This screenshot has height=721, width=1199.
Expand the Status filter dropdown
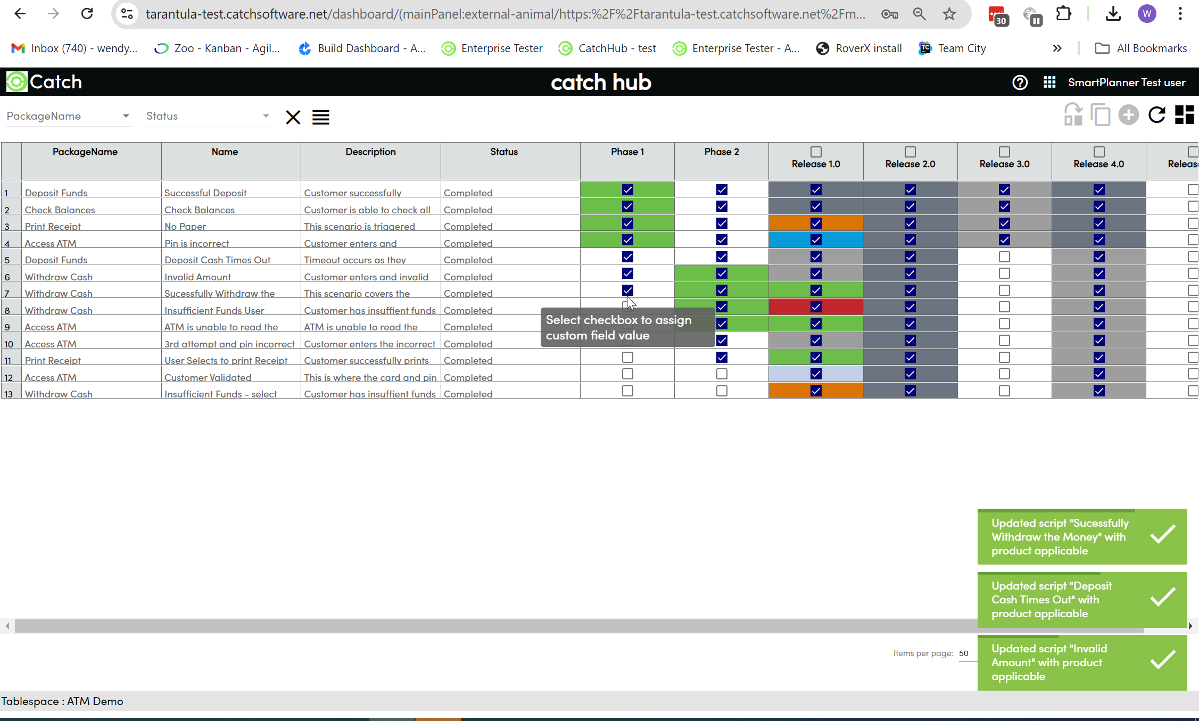(x=266, y=116)
